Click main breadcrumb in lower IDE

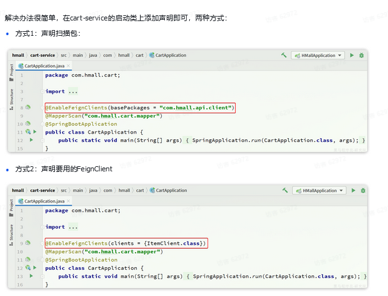78,191
